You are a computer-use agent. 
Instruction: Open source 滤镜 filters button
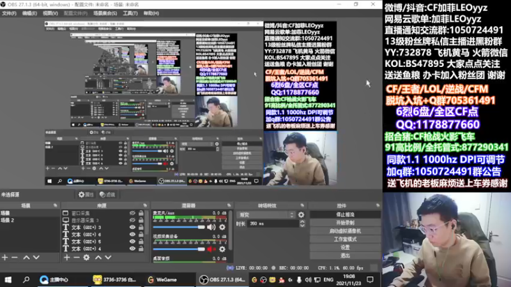pos(107,195)
